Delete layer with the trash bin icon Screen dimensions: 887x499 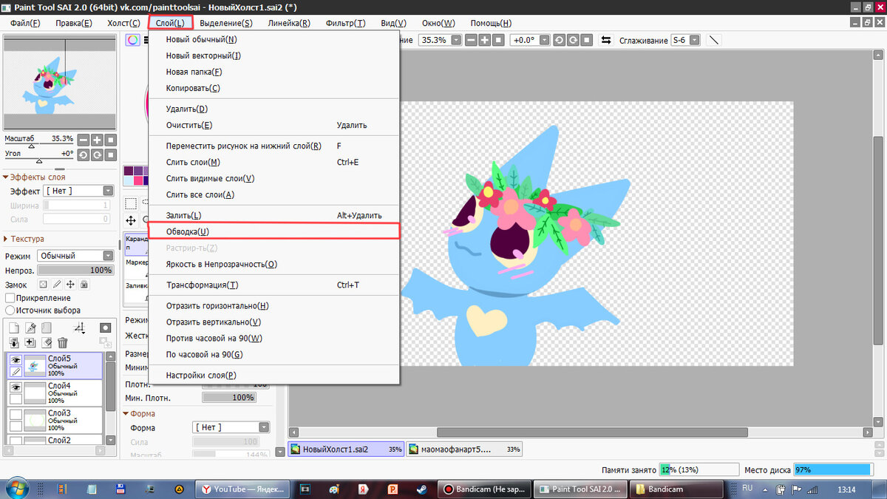pyautogui.click(x=63, y=343)
